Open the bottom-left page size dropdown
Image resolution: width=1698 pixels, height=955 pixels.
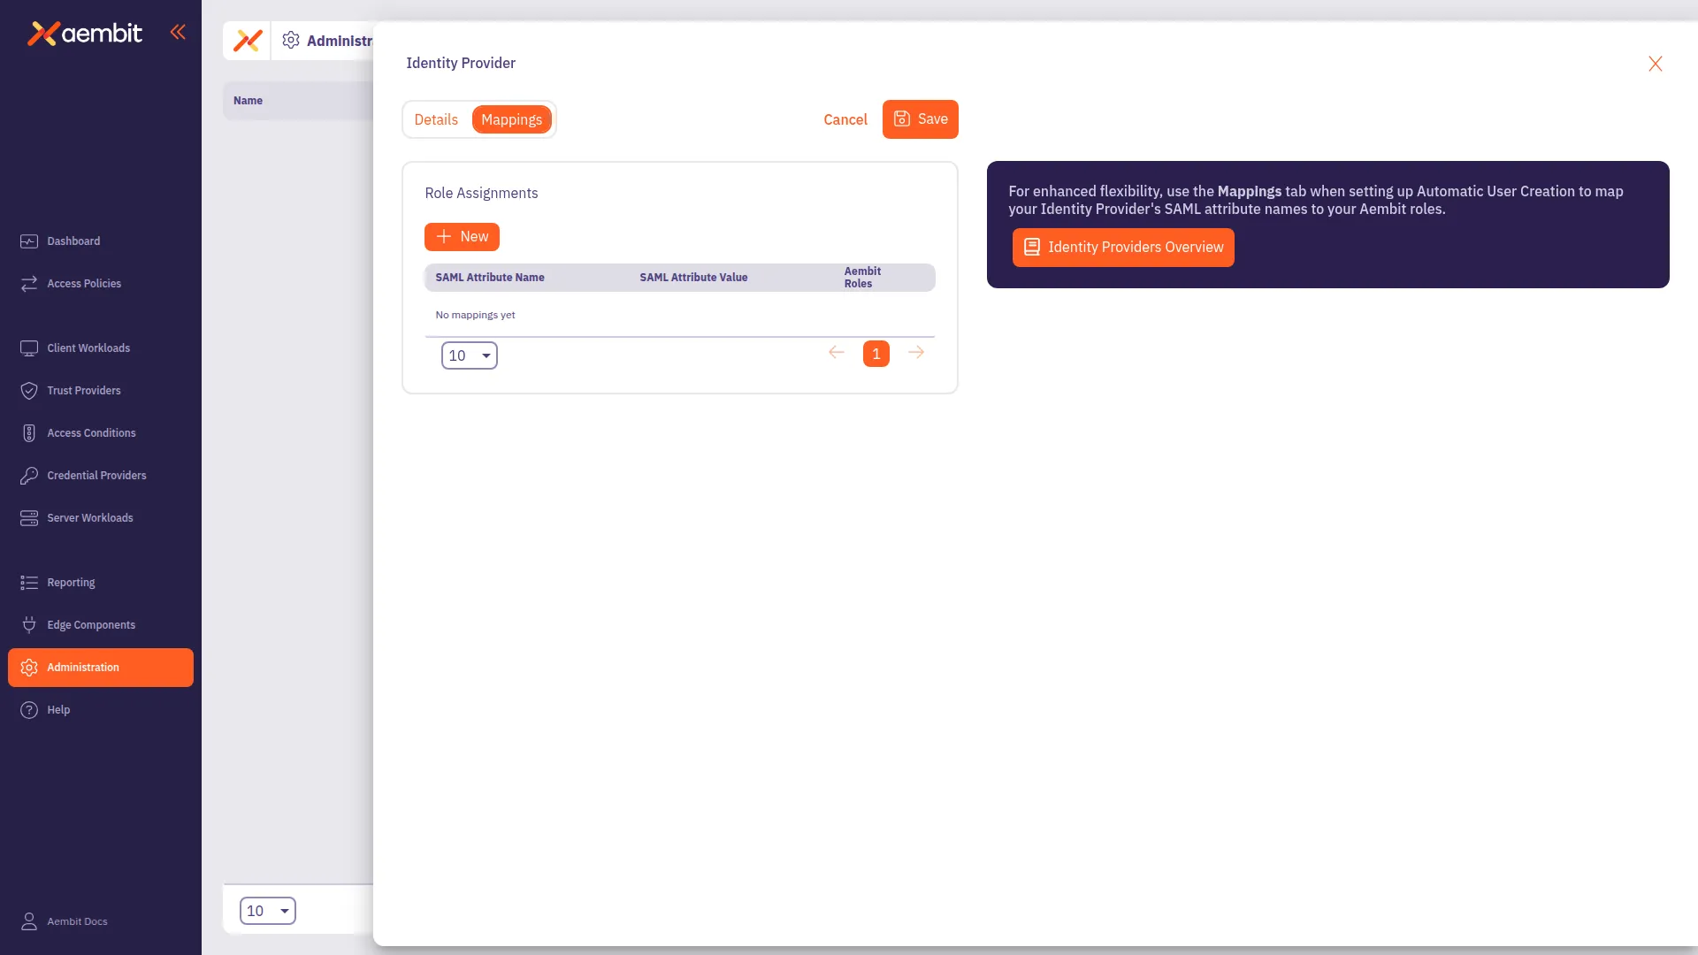tap(267, 910)
